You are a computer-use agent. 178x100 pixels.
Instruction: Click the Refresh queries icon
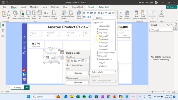coord(71,14)
